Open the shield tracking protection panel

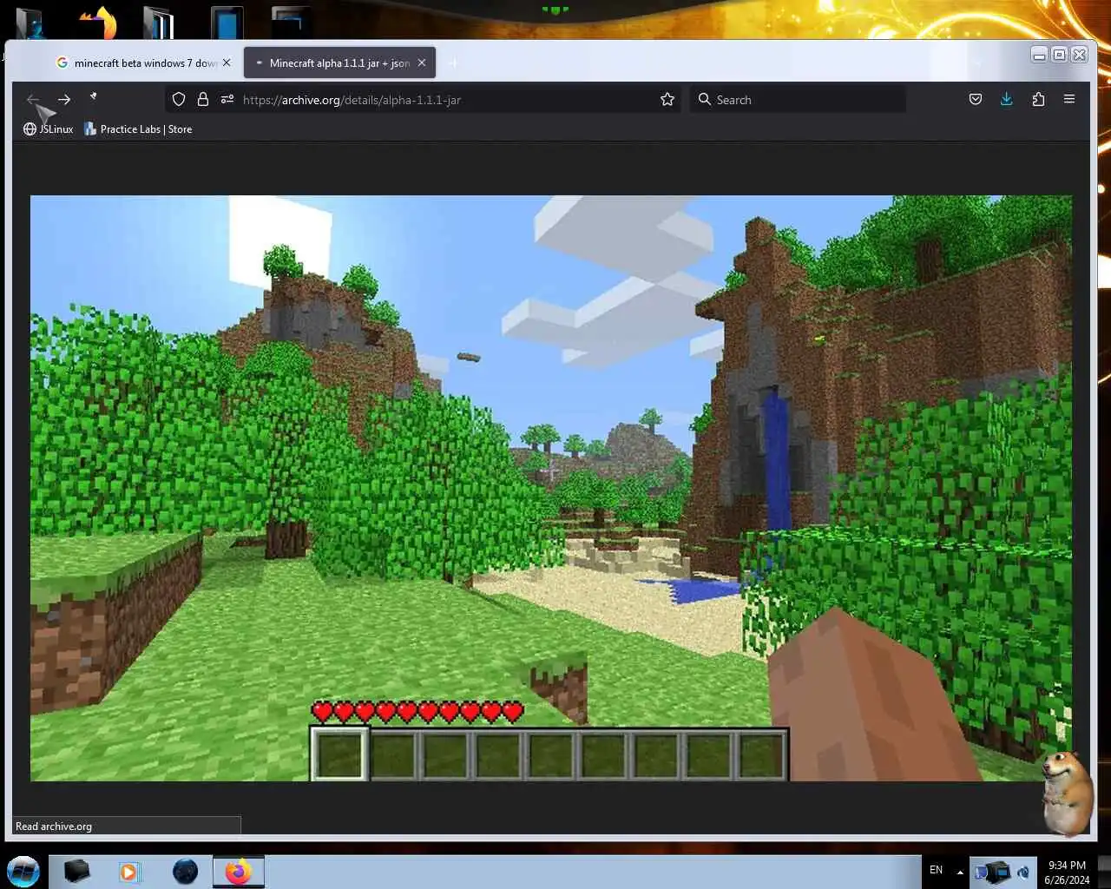click(179, 100)
